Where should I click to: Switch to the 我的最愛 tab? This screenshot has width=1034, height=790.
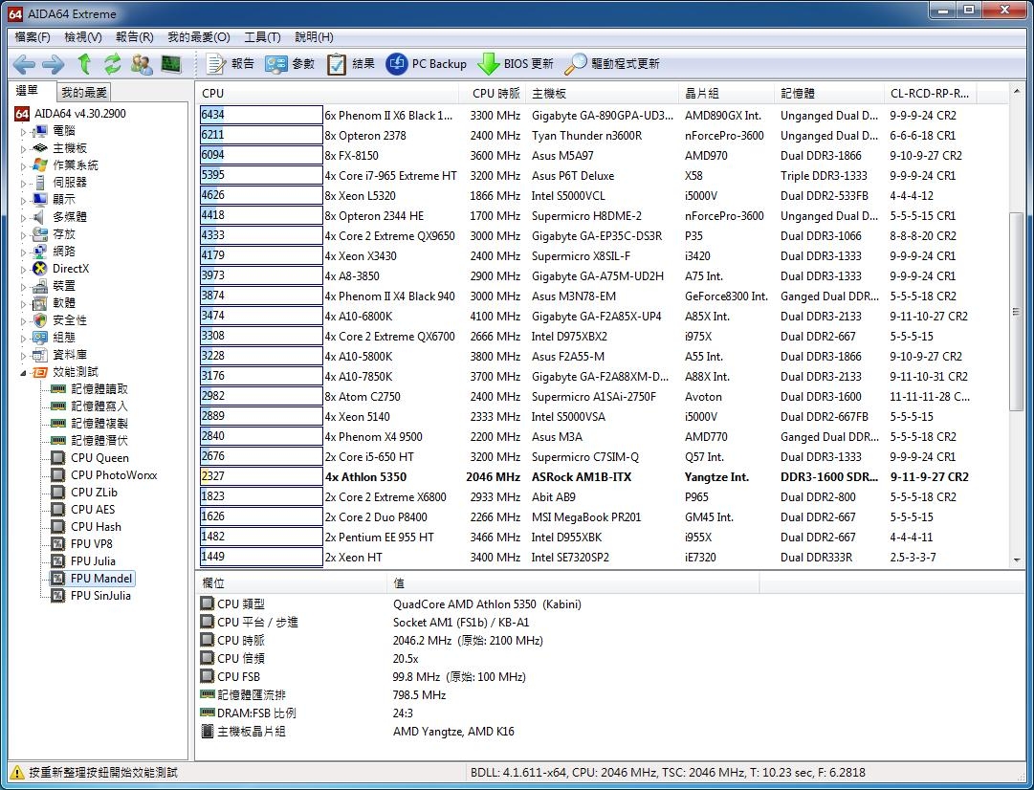pyautogui.click(x=84, y=93)
